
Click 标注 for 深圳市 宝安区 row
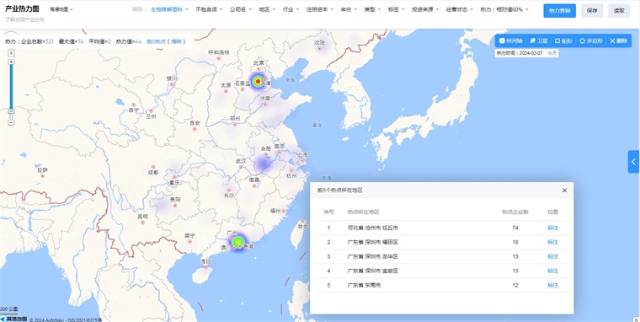pos(552,271)
